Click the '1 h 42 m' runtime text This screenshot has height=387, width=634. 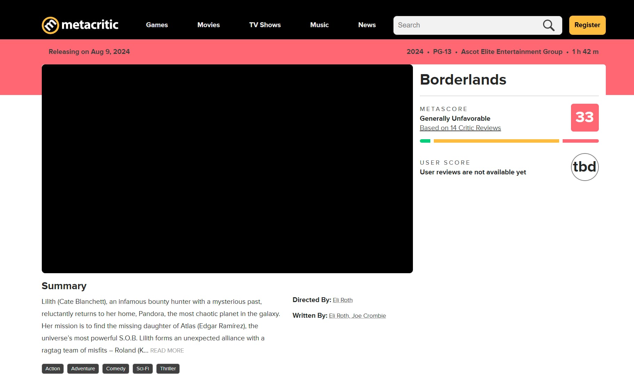(x=585, y=52)
